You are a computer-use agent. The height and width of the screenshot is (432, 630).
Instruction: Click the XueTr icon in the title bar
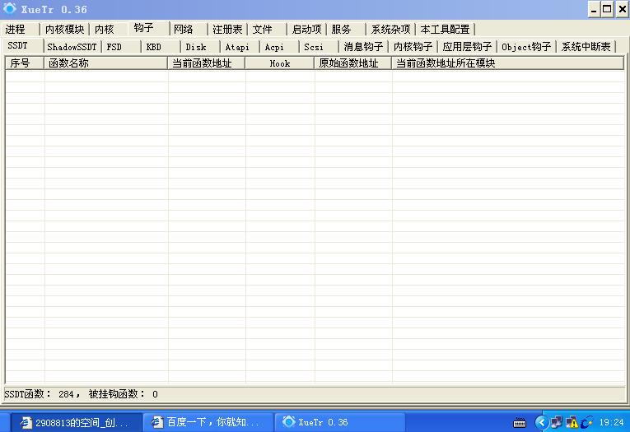coord(9,9)
